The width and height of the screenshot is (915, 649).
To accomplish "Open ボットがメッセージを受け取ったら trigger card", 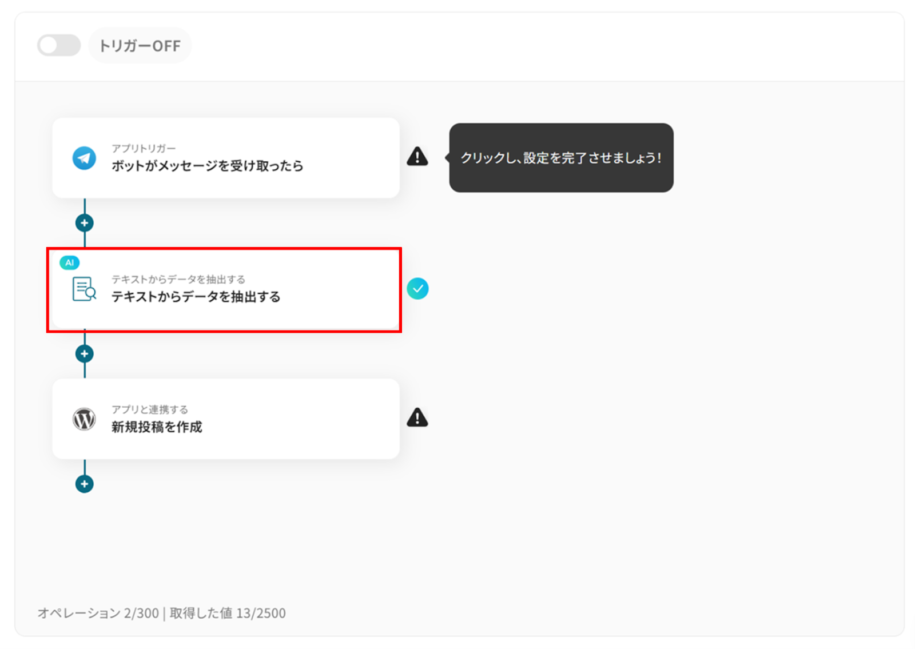I will click(226, 158).
